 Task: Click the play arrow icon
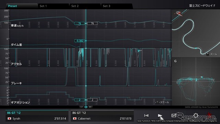(x=160, y=116)
